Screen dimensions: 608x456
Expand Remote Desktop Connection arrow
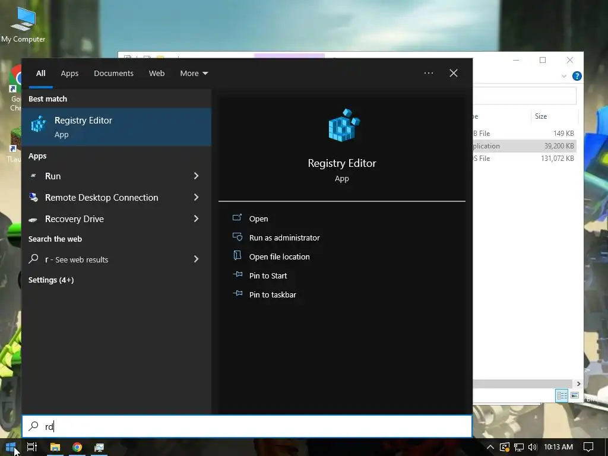pyautogui.click(x=196, y=197)
